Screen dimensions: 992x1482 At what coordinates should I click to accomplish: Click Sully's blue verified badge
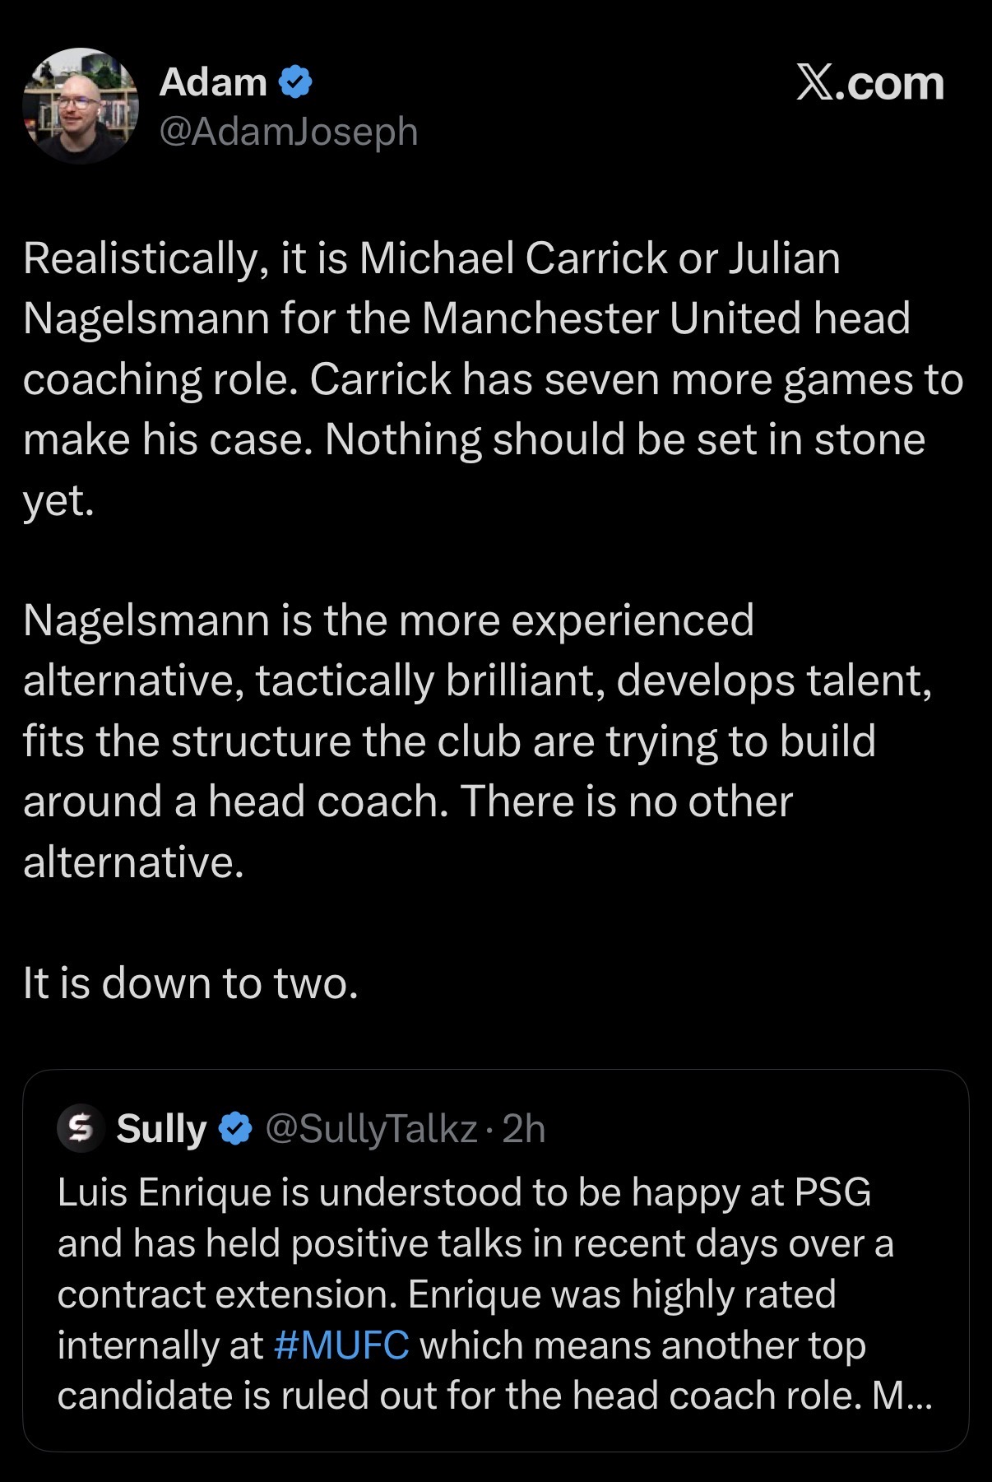tap(236, 1128)
